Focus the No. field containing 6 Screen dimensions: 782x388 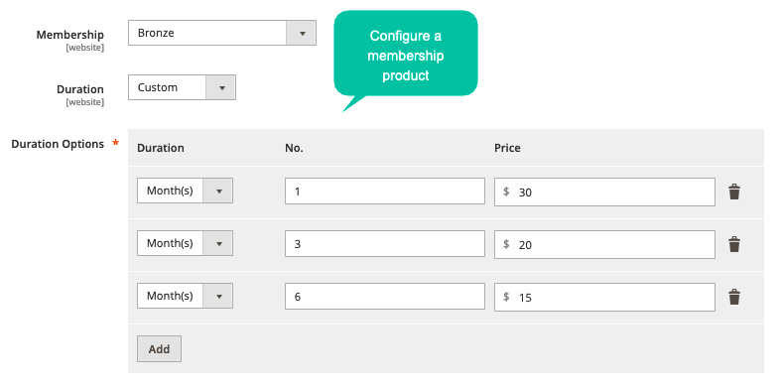[385, 297]
